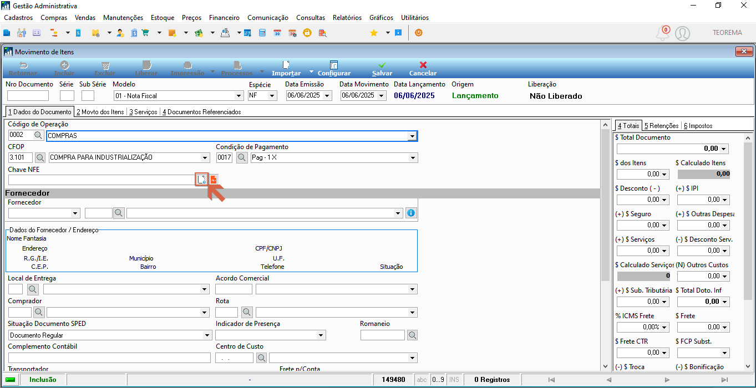
Task: Open the blue S document toolbar icon
Action: tap(78, 33)
